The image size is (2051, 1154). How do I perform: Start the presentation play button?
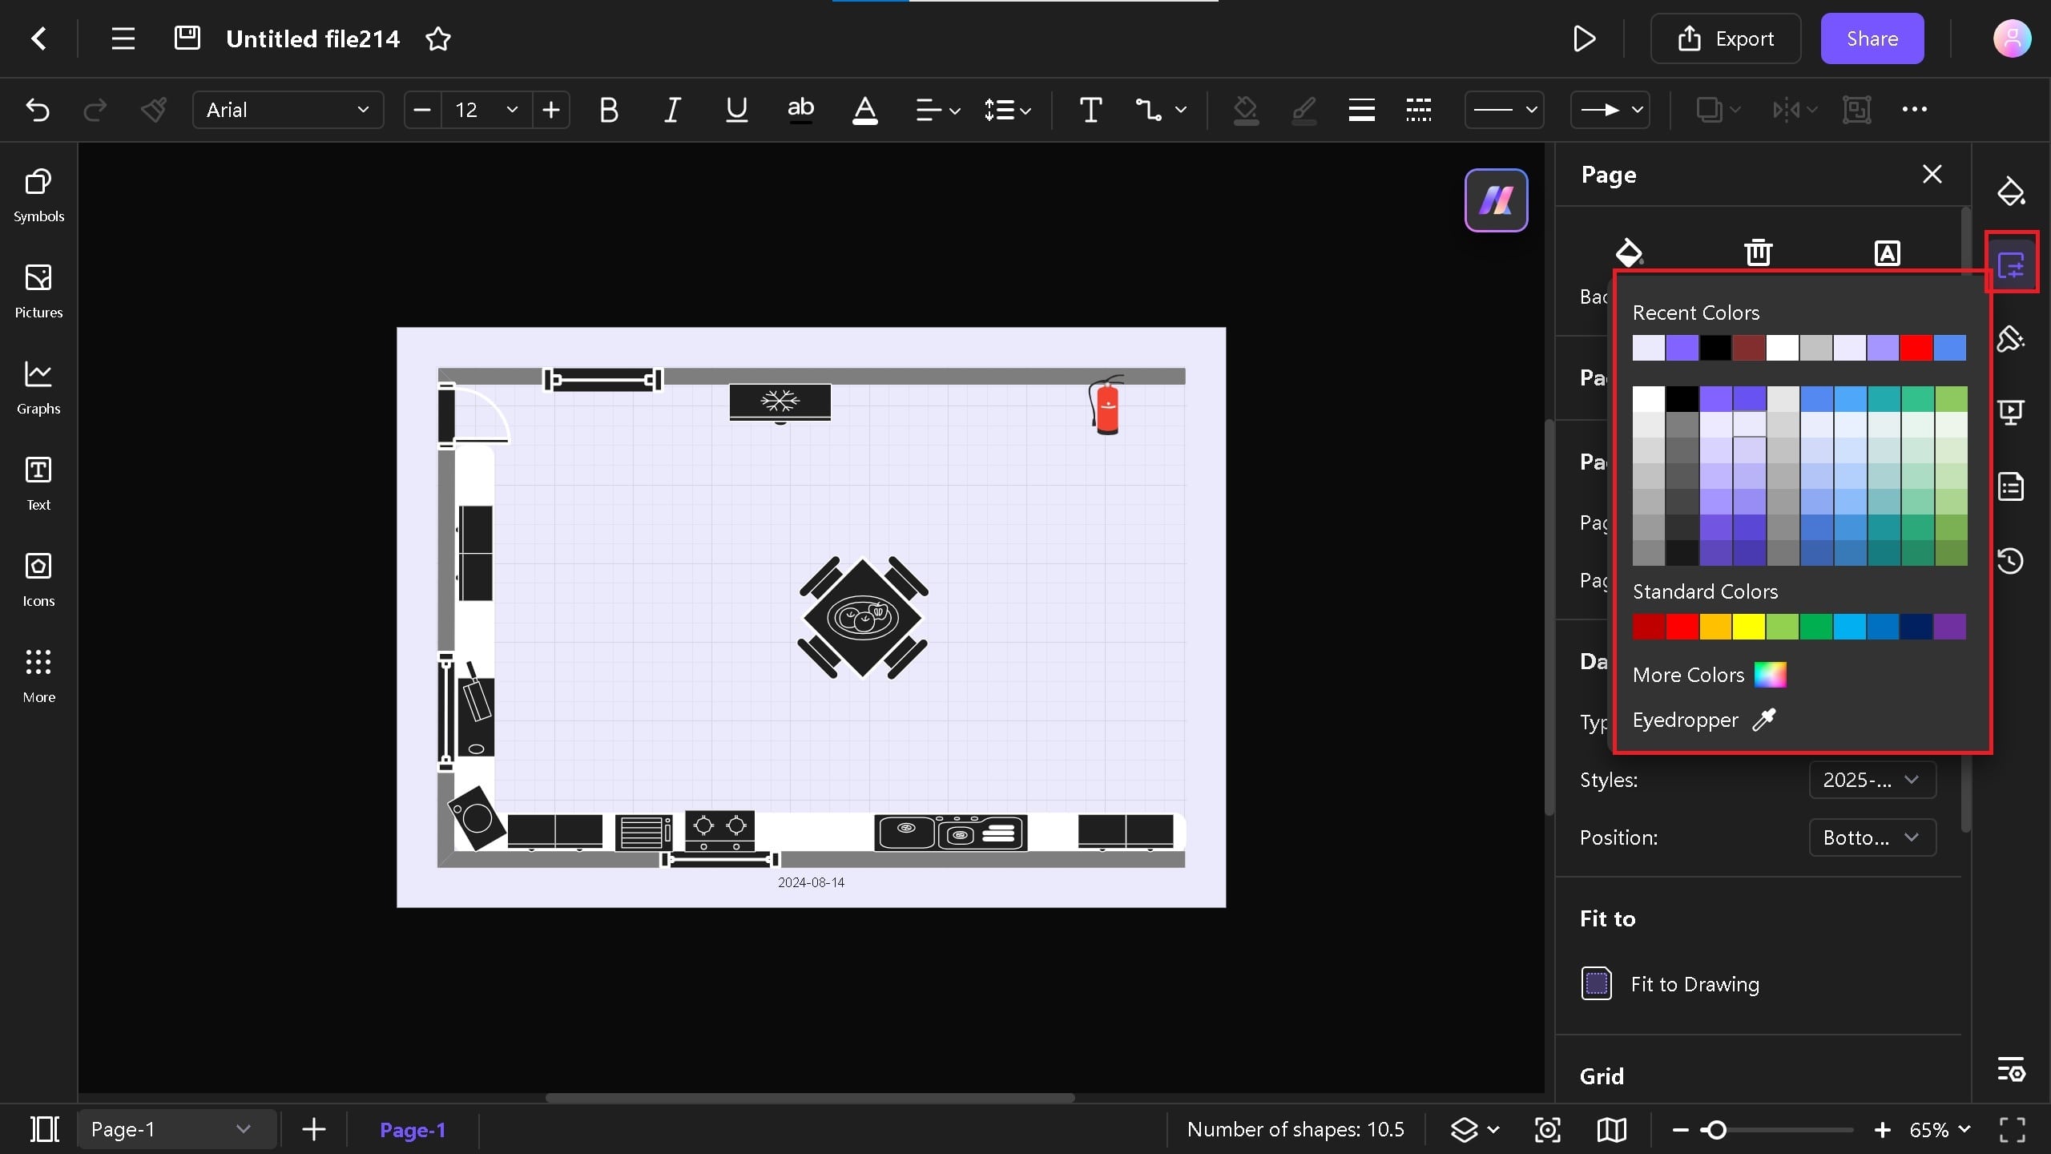pos(1584,38)
